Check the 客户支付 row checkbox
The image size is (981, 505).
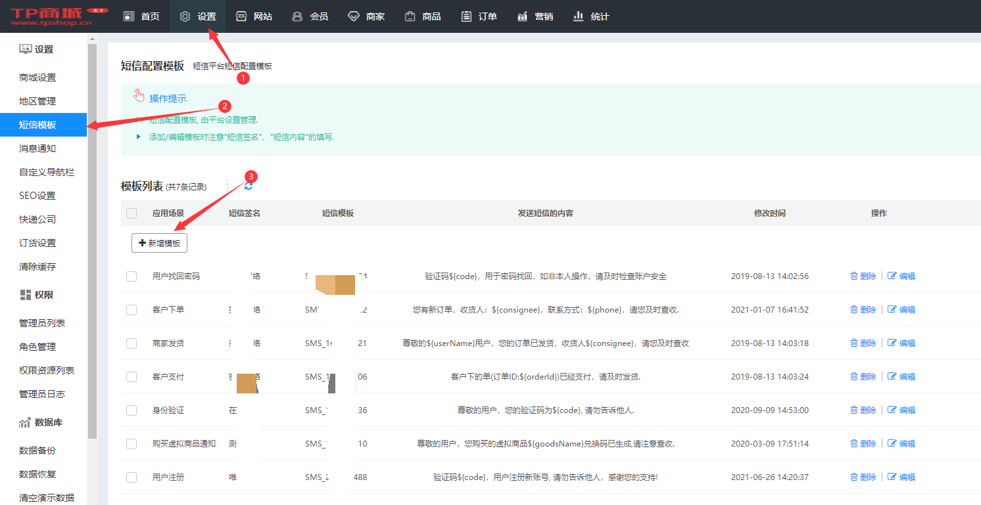(132, 377)
